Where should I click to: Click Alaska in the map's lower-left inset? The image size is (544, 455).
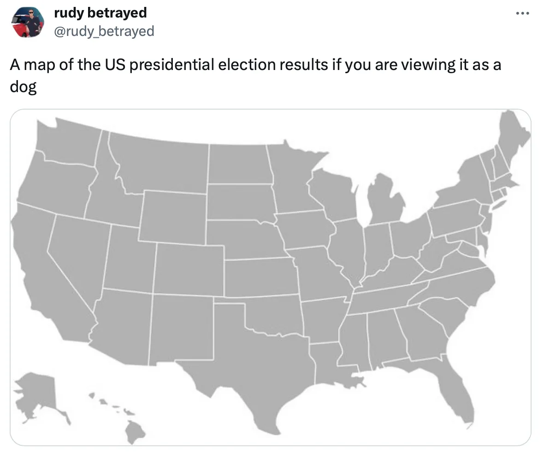37,391
